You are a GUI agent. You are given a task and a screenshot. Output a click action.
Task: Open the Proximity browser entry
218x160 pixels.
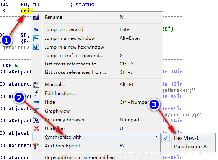(97, 120)
